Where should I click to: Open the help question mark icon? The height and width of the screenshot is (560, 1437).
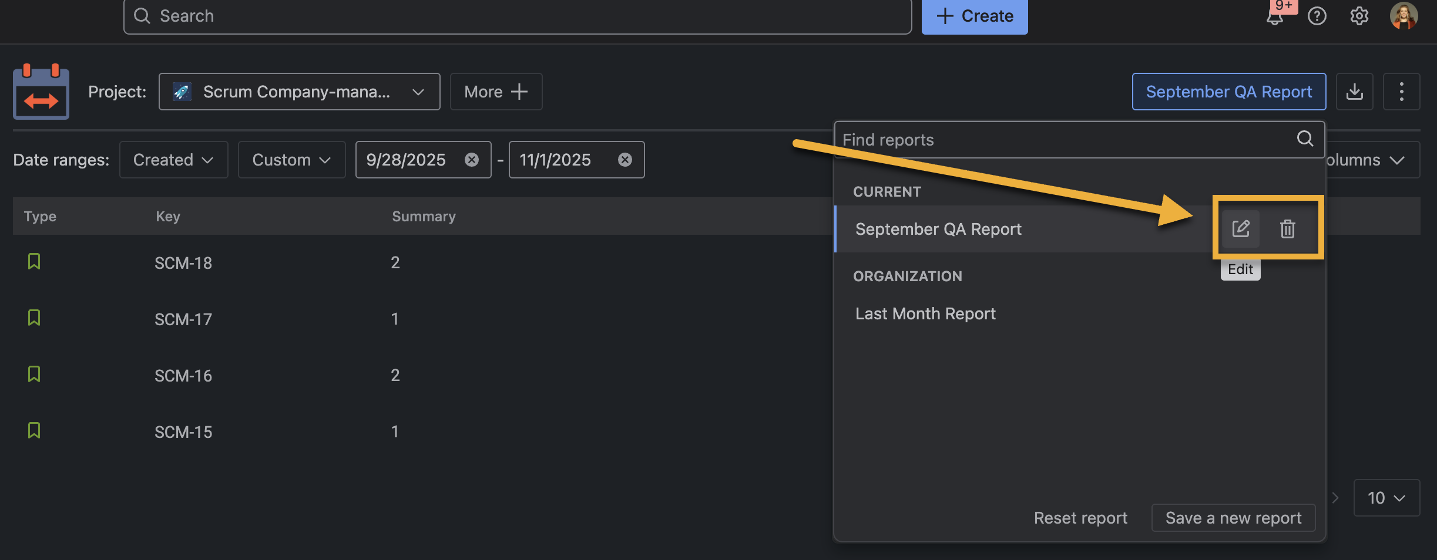(x=1317, y=16)
